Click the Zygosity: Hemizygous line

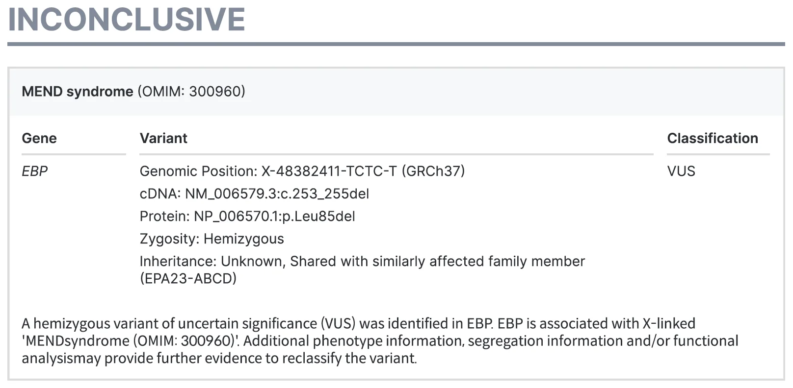point(211,239)
